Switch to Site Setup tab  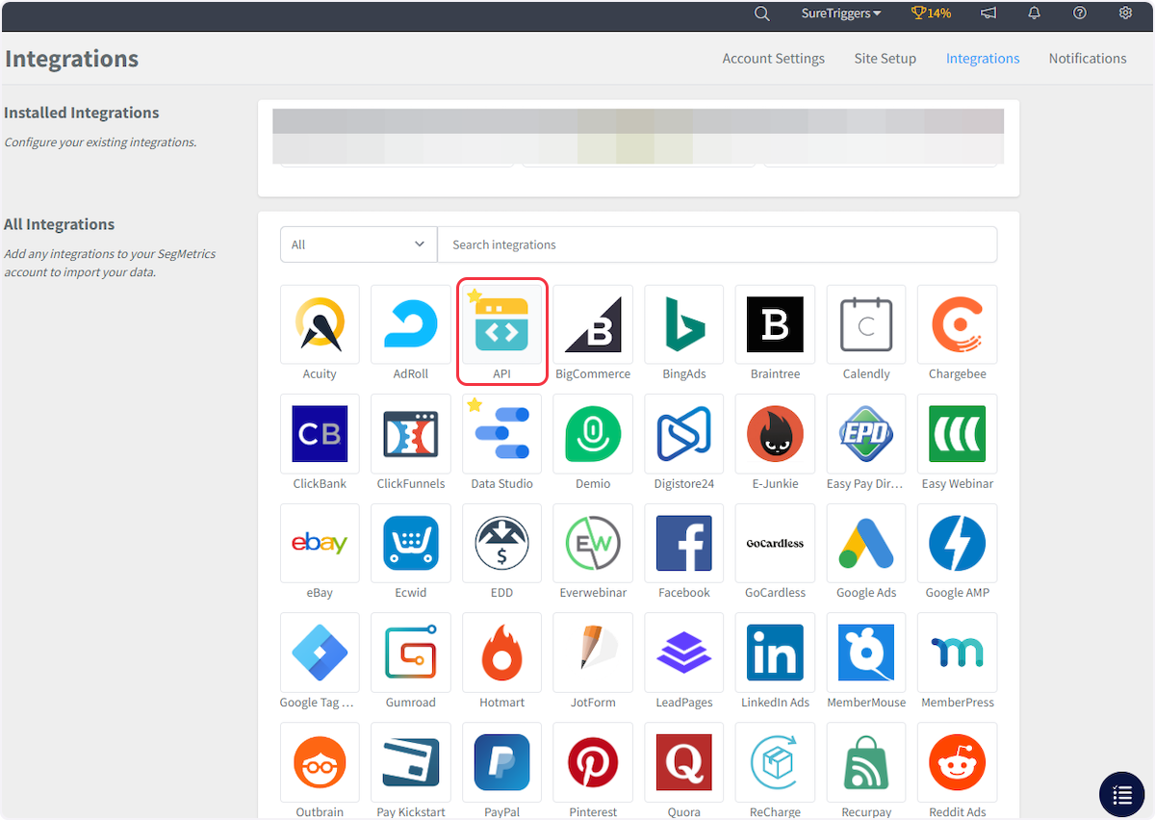coord(885,59)
